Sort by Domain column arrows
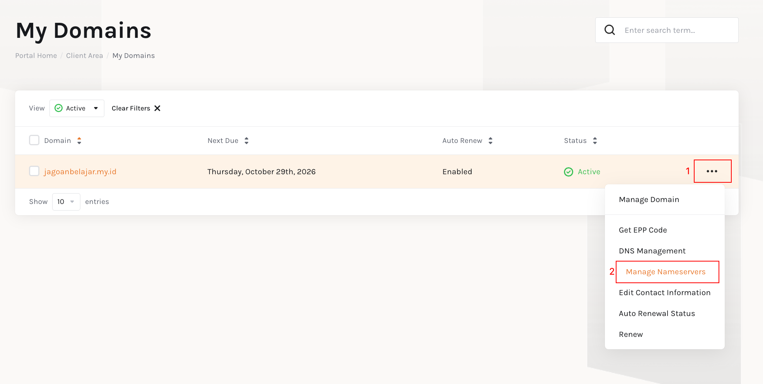The height and width of the screenshot is (384, 763). click(x=79, y=141)
